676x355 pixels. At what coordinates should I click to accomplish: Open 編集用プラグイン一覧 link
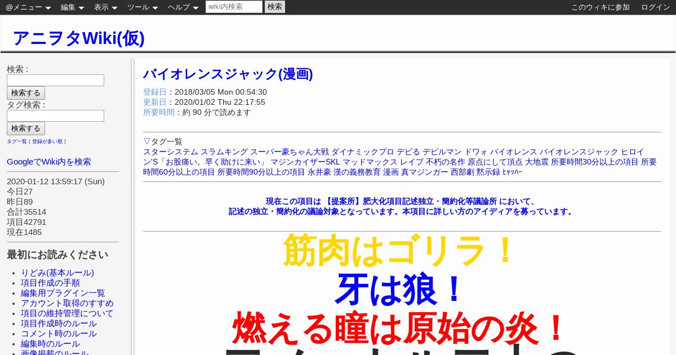(63, 293)
